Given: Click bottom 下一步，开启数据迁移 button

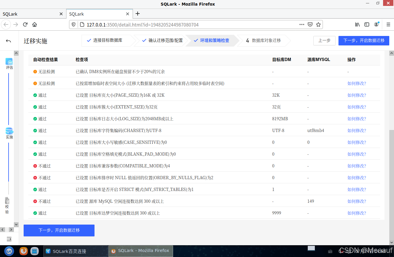Looking at the screenshot, I should click(59, 230).
